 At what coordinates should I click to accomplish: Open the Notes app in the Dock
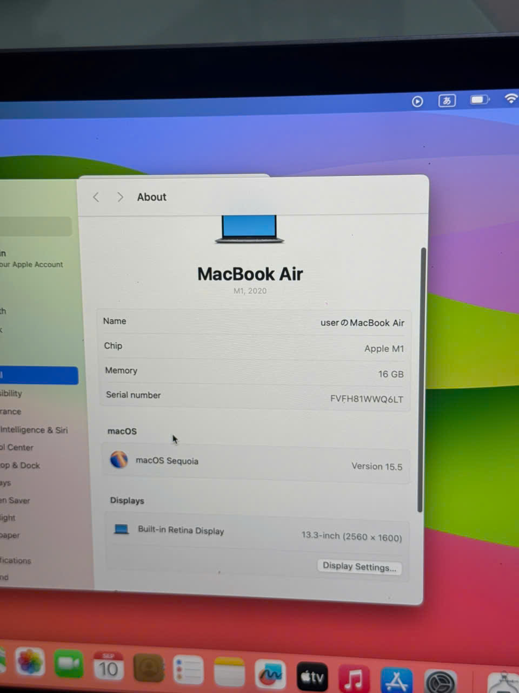(x=229, y=673)
